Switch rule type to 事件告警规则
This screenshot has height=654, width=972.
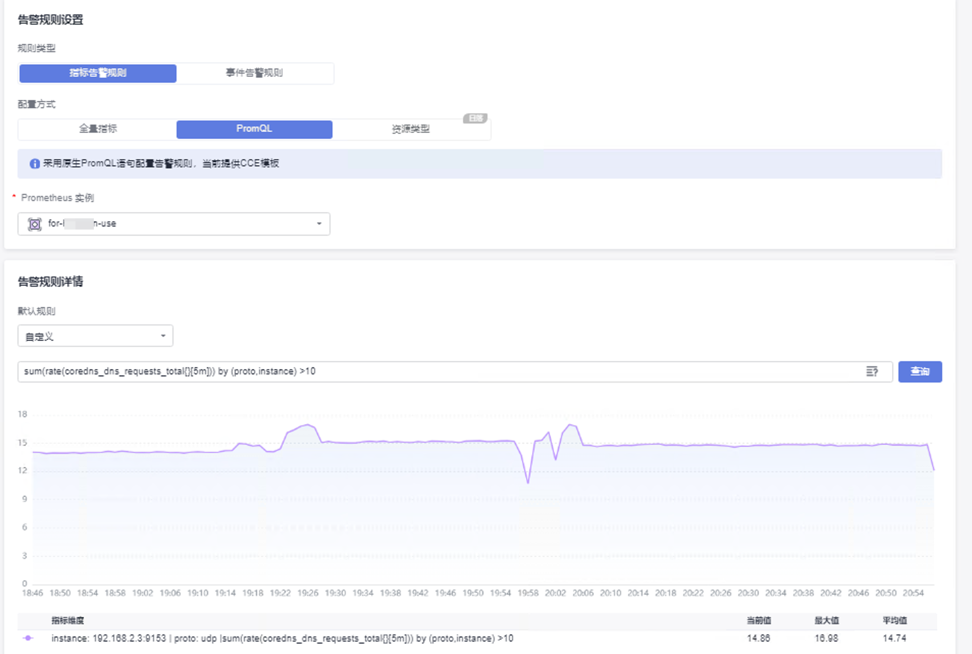tap(254, 73)
